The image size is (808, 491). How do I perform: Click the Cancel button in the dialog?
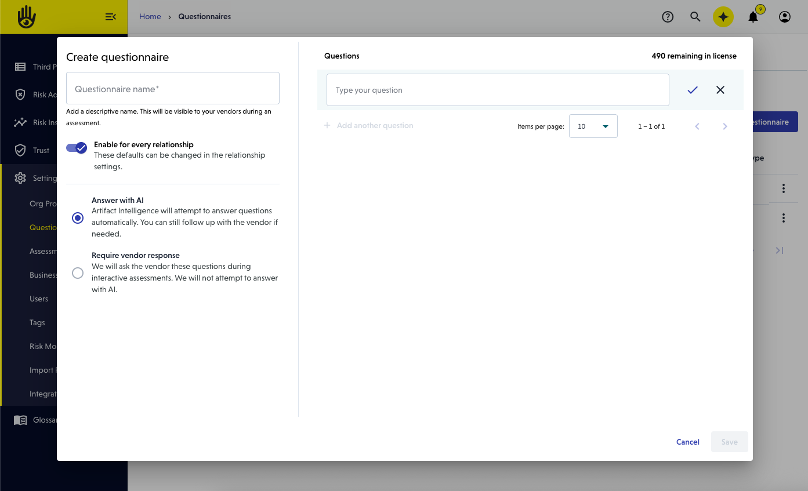coord(688,442)
